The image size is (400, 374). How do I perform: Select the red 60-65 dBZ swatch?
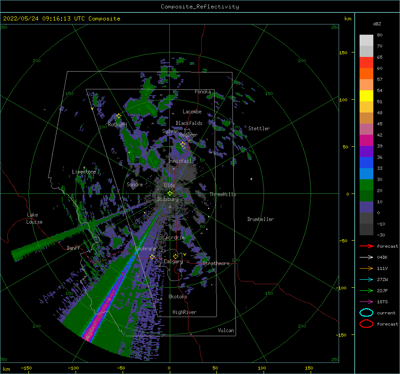(366, 63)
